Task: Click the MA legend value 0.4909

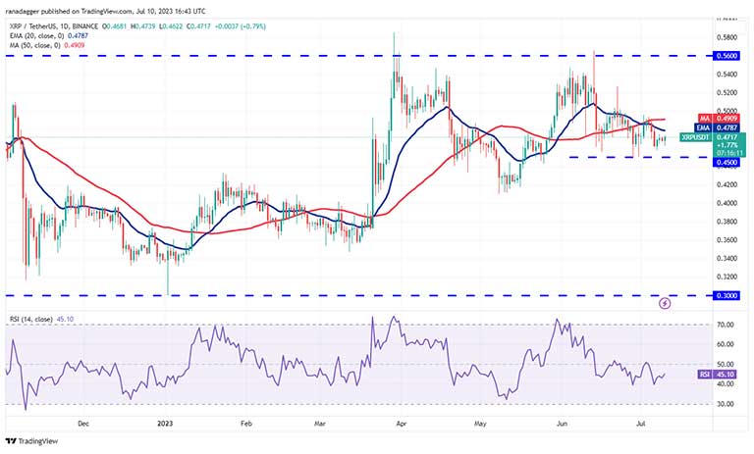Action: point(74,46)
